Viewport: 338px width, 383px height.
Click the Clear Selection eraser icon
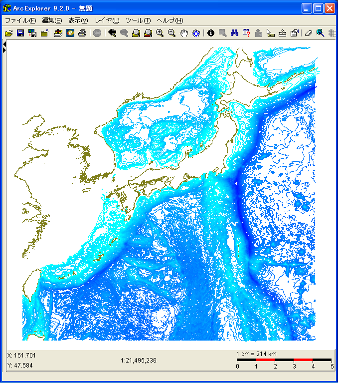coord(308,33)
